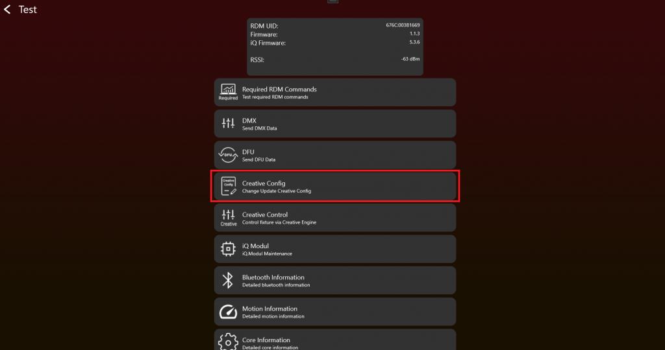The width and height of the screenshot is (665, 350).
Task: Open Motion Information details
Action: tap(335, 312)
